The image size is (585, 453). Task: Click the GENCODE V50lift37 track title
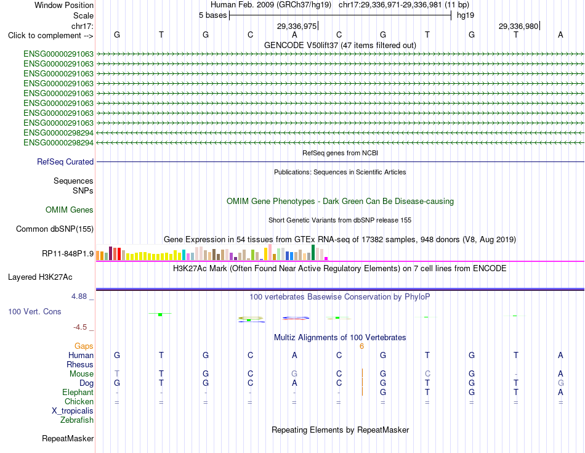pyautogui.click(x=340, y=45)
